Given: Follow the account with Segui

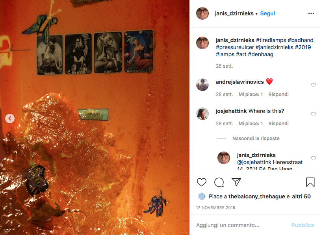Looking at the screenshot, I should tap(267, 13).
